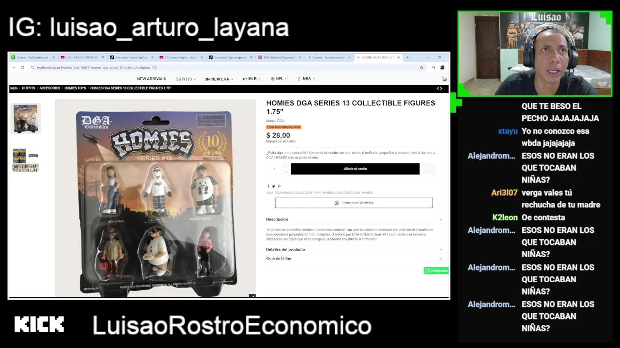620x348 pixels.
Task: Go to Inicio breadcrumb link
Action: (x=14, y=88)
